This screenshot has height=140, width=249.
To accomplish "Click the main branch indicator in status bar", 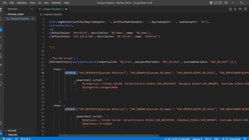I will [7, 139].
